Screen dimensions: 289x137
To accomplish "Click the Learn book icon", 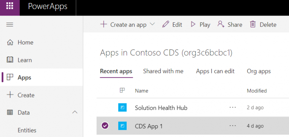I will [x=10, y=60].
